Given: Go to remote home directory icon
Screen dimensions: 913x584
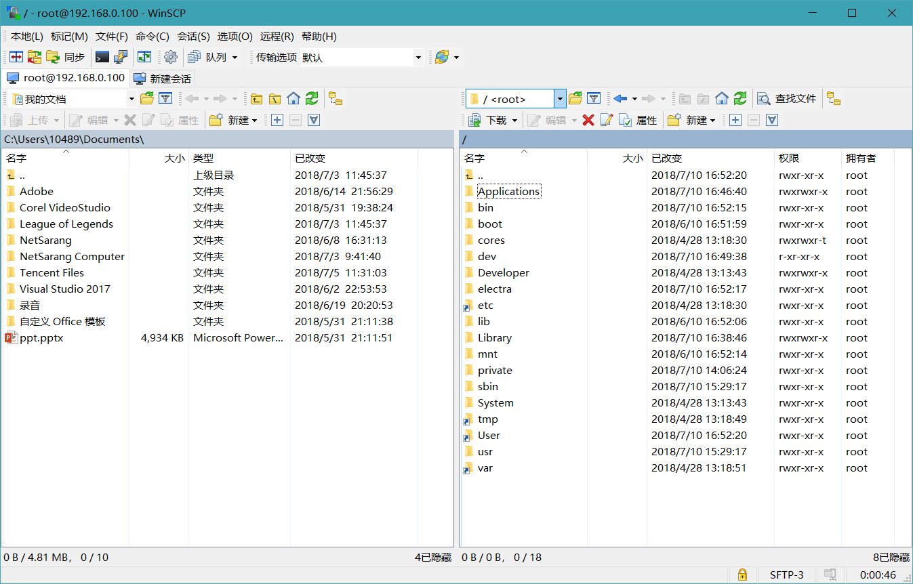Looking at the screenshot, I should [722, 99].
